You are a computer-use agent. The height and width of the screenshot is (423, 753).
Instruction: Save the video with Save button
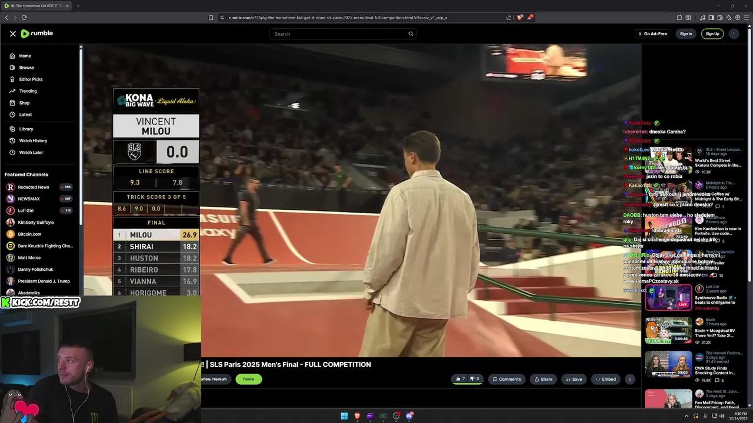point(574,379)
